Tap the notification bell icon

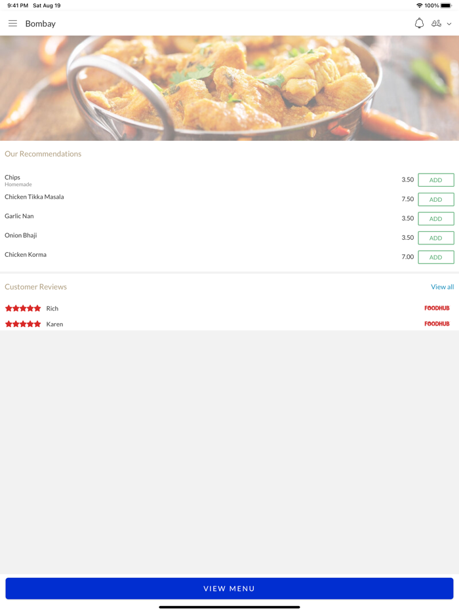pos(419,24)
